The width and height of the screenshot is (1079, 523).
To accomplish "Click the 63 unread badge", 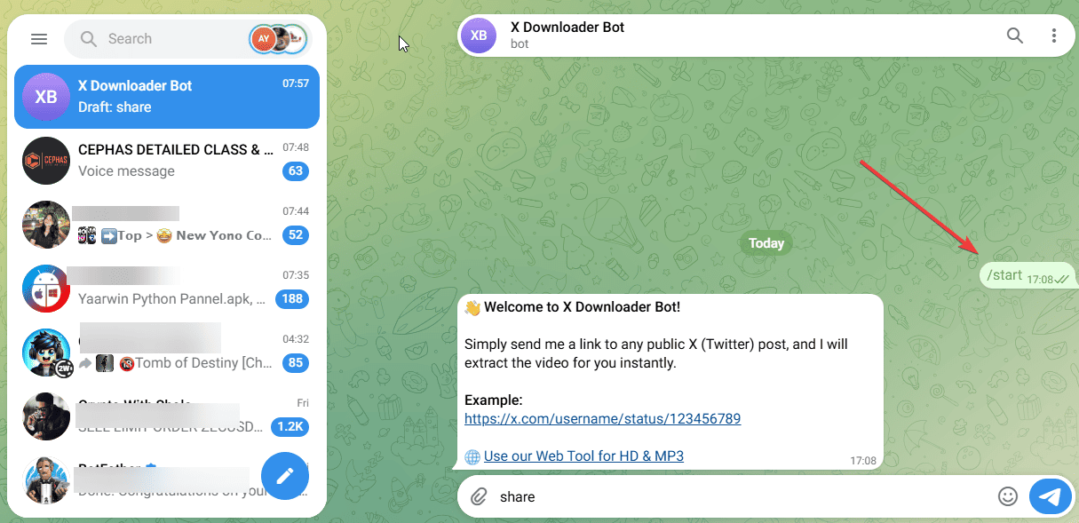I will click(295, 171).
